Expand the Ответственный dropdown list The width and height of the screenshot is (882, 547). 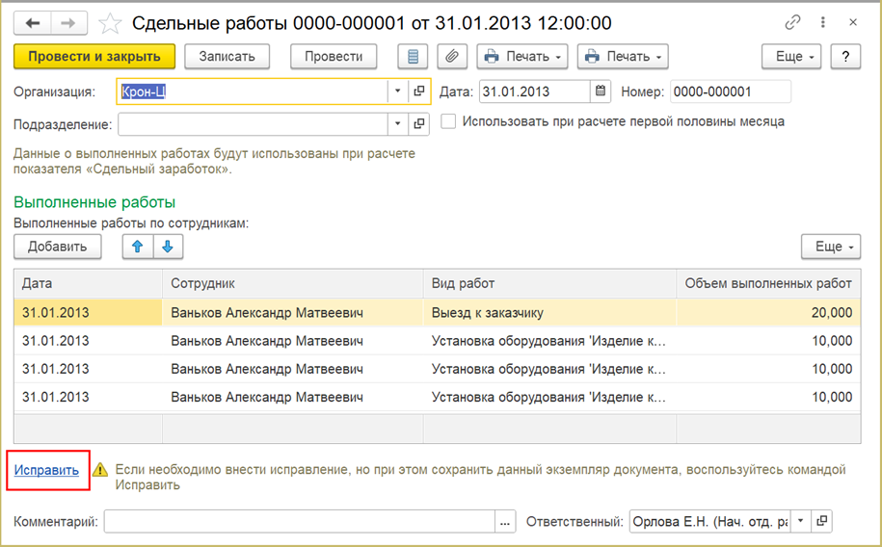point(800,521)
